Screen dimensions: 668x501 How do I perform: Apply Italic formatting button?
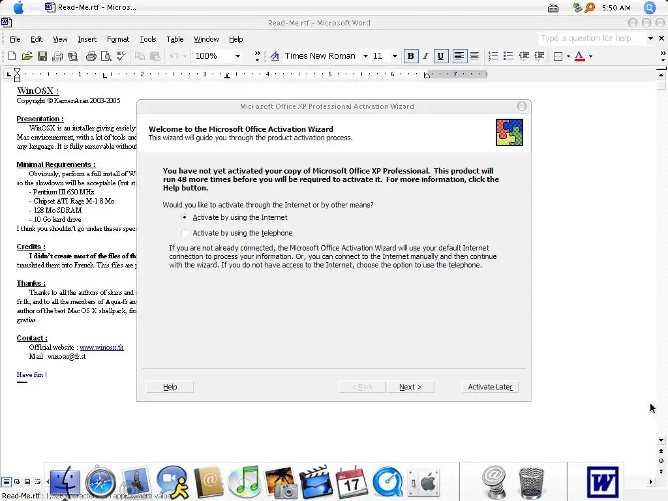click(425, 56)
